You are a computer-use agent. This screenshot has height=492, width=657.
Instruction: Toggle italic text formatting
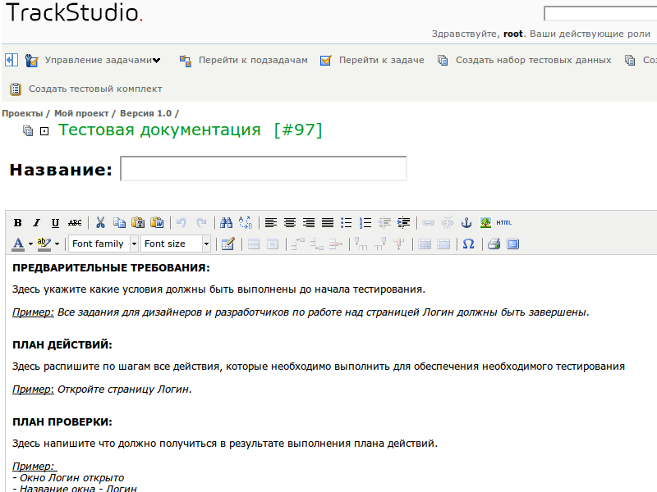point(36,223)
